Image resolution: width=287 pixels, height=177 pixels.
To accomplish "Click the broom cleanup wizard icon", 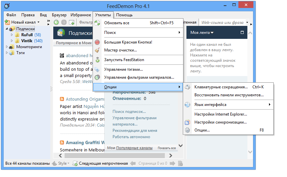I will 97,50.
